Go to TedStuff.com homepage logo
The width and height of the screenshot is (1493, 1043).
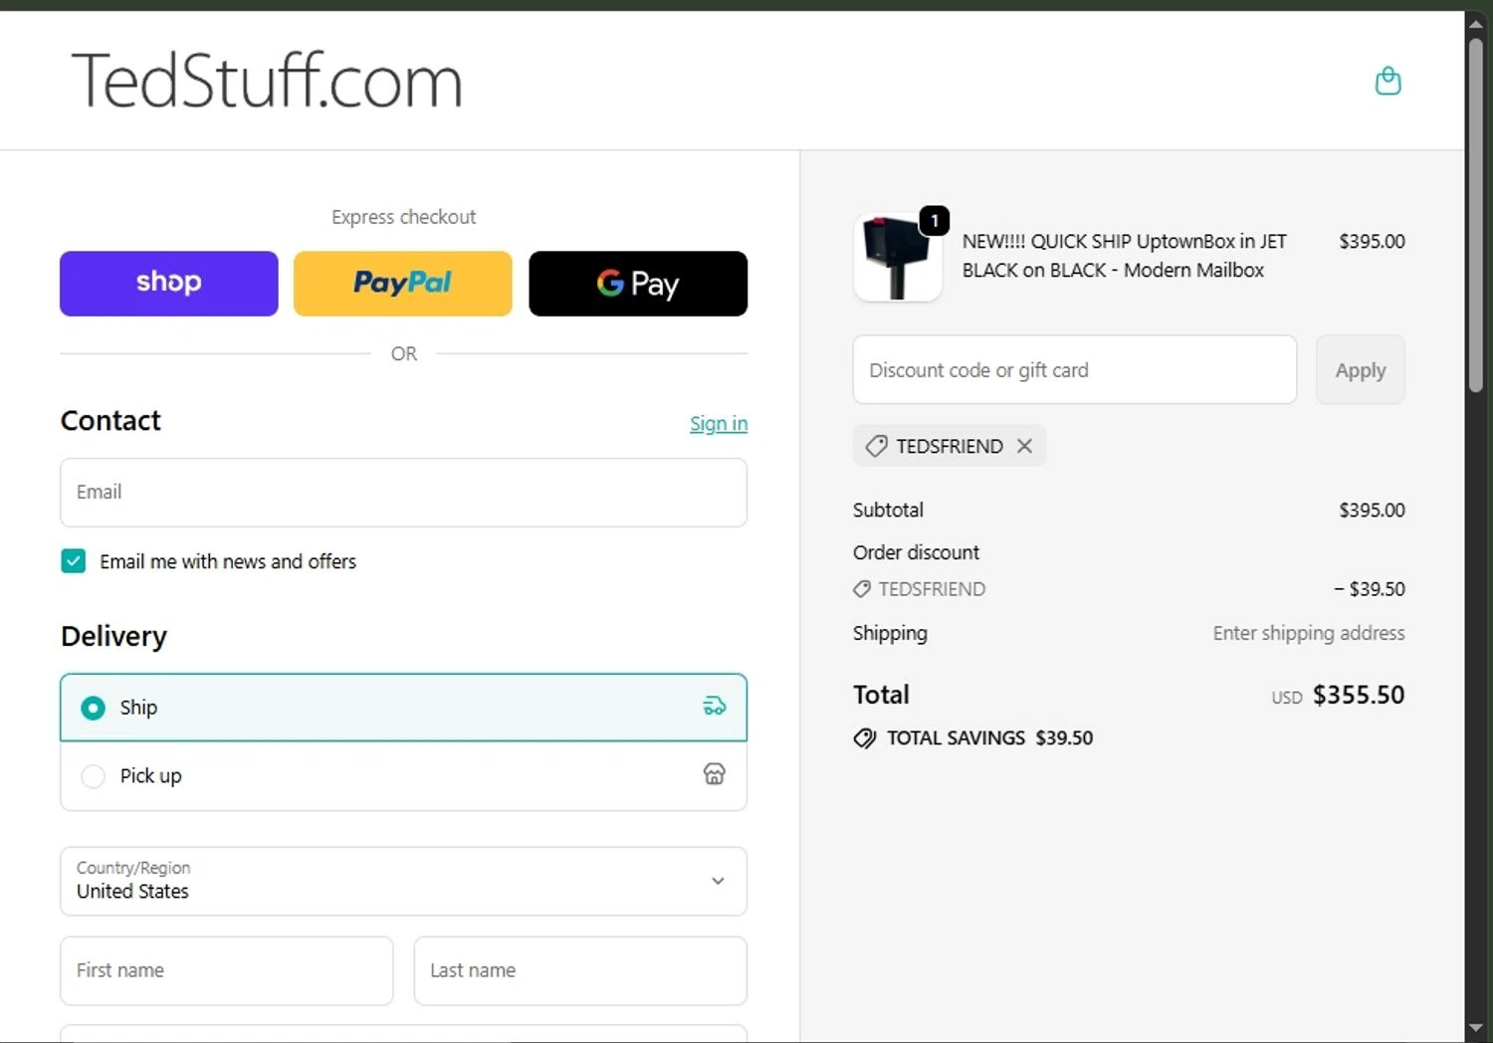pyautogui.click(x=267, y=81)
